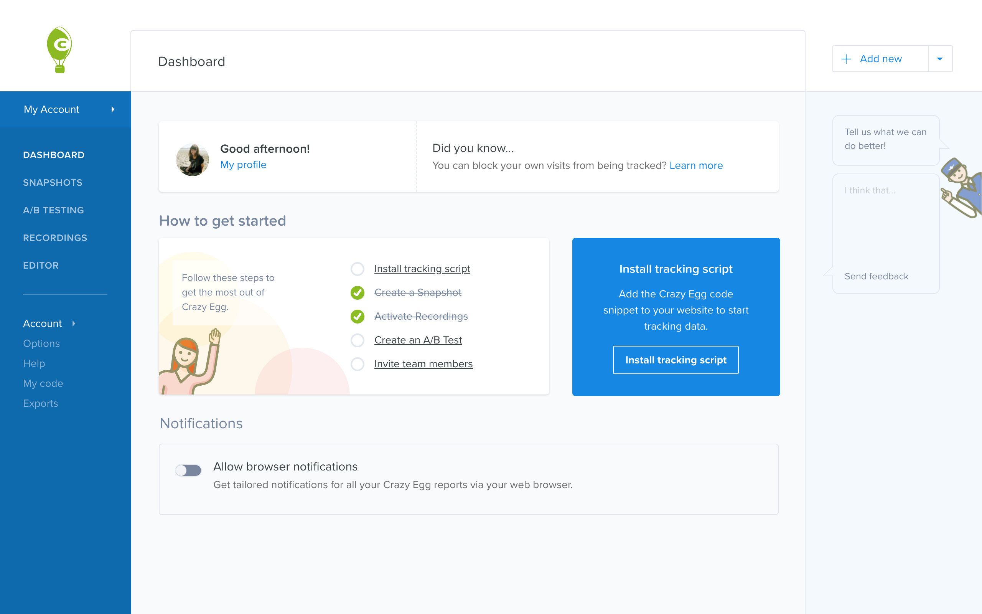Click the user profile avatar photo
The width and height of the screenshot is (982, 614).
click(x=192, y=160)
